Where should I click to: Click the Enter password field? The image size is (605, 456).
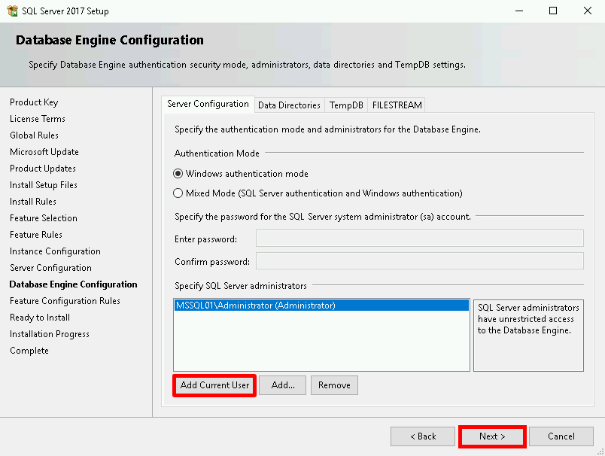[x=419, y=239]
